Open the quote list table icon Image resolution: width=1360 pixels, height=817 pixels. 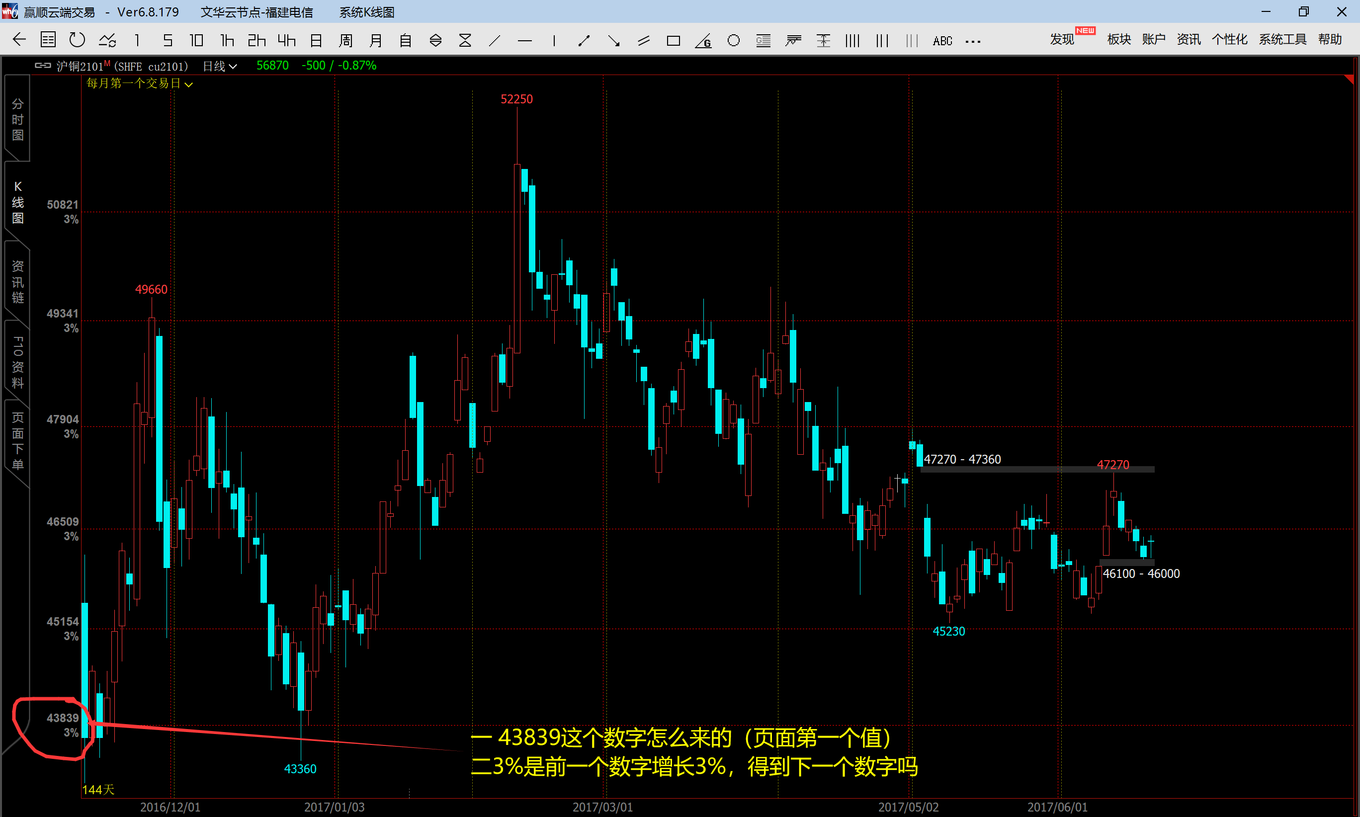[x=48, y=40]
